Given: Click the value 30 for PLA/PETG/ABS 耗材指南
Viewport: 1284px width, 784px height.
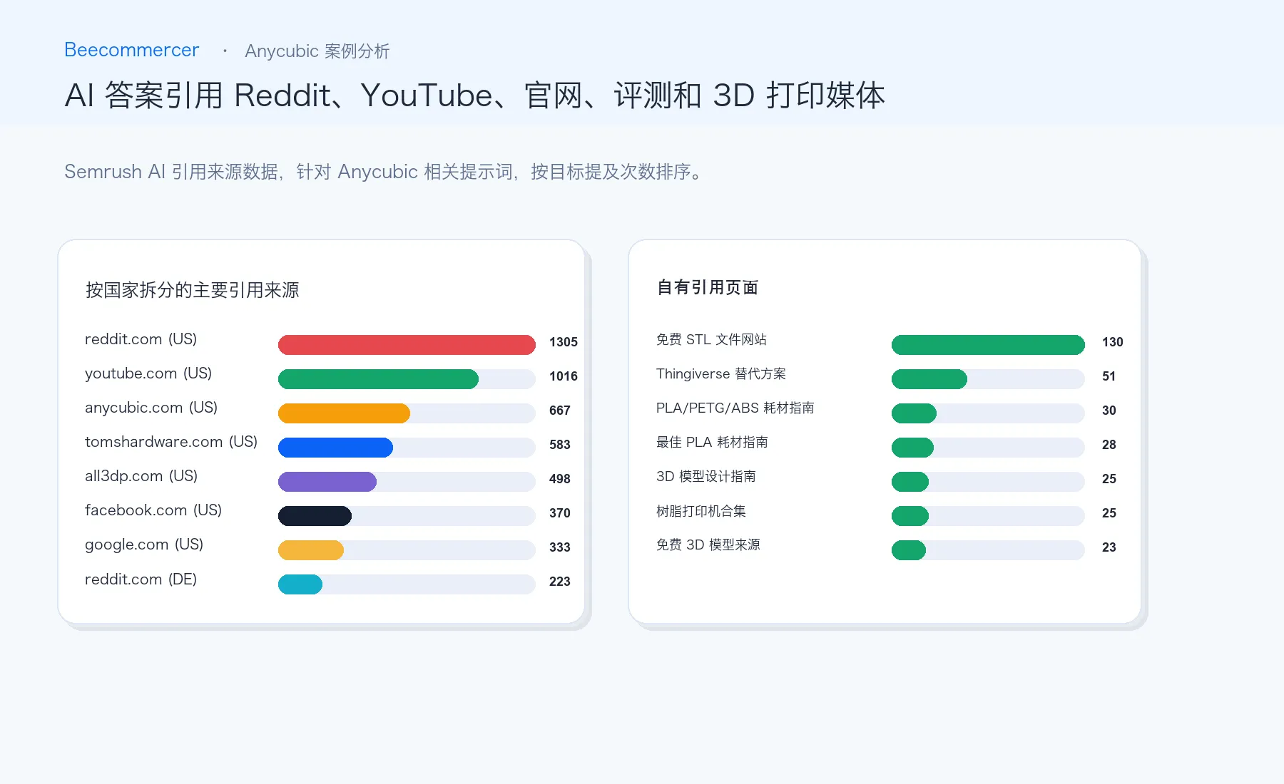Looking at the screenshot, I should [1109, 411].
